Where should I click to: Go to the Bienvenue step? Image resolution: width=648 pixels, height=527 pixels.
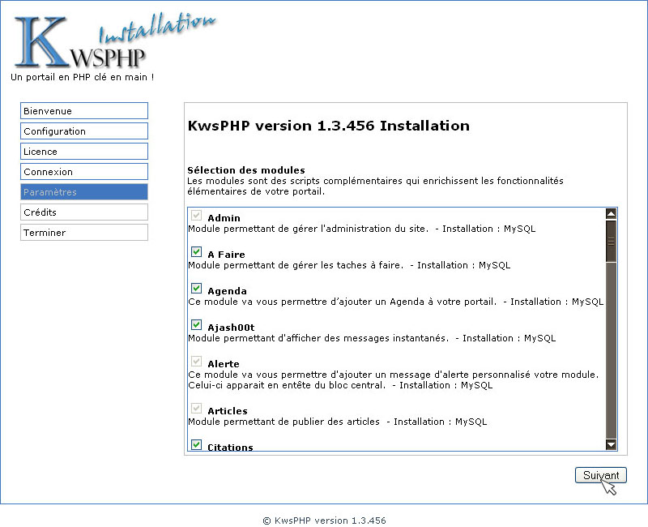[84, 111]
